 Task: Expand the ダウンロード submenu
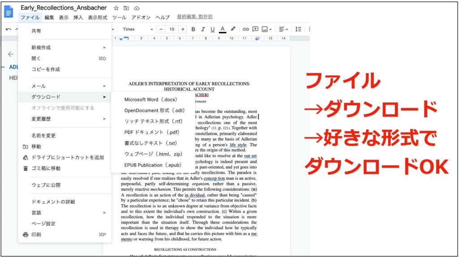point(65,97)
